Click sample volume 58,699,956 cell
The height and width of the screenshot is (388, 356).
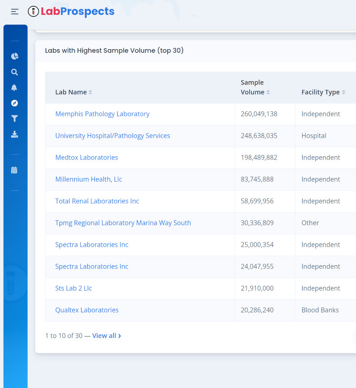[257, 201]
